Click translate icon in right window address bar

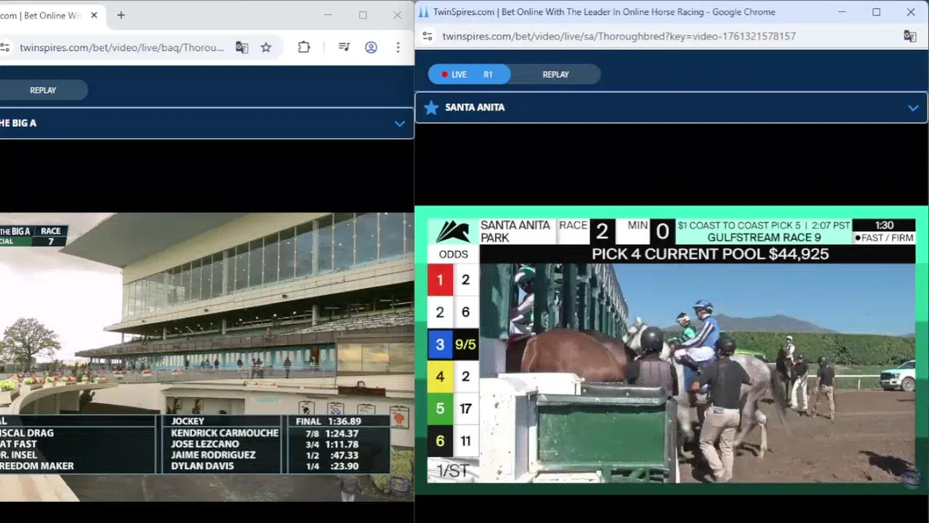[x=909, y=36]
